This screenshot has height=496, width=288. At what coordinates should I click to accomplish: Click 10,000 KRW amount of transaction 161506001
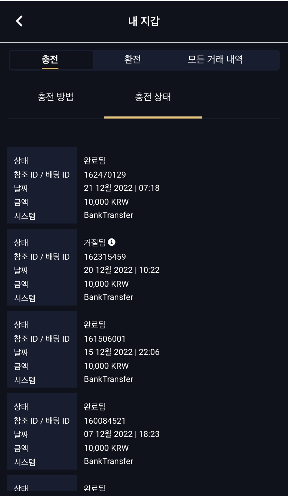(x=106, y=366)
